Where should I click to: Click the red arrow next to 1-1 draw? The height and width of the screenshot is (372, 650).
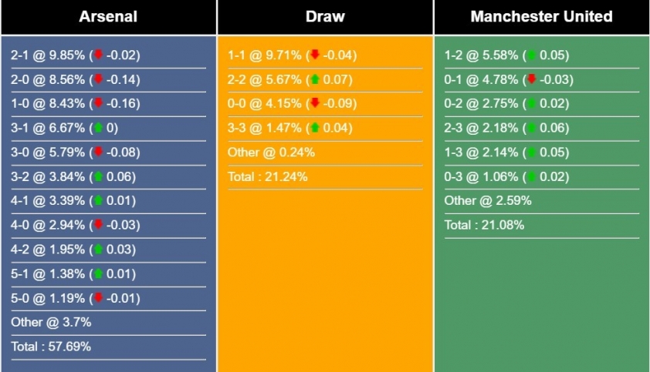pos(315,54)
